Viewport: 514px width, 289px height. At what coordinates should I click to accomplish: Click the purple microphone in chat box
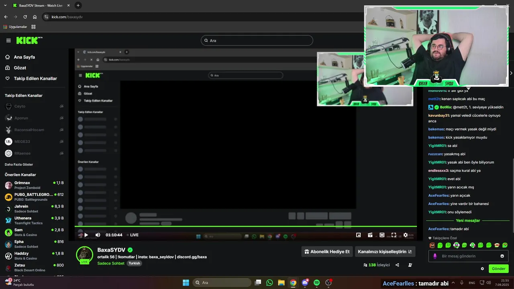click(x=435, y=256)
